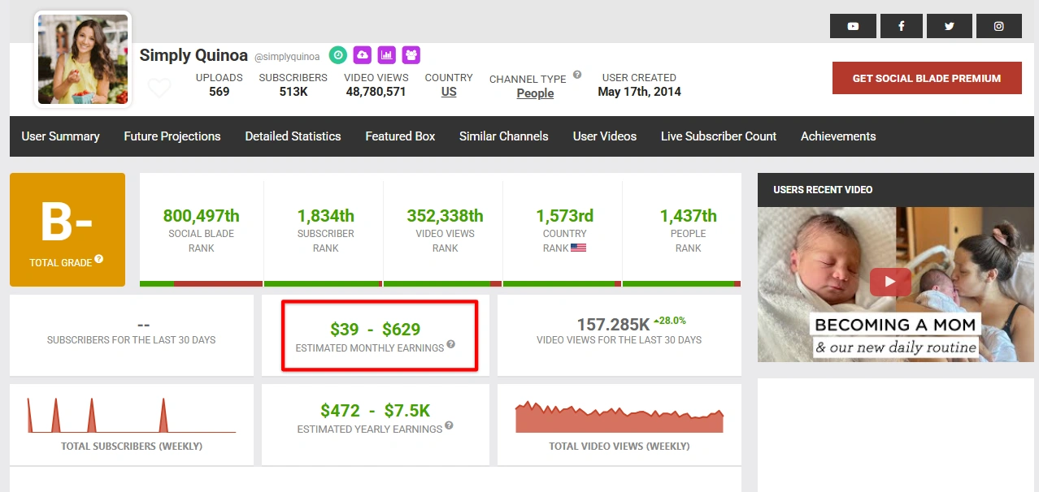
Task: Click the 569 uploads count
Action: (219, 92)
